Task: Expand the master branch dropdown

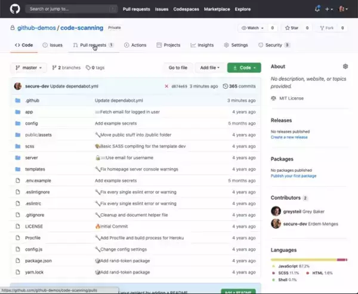Action: (29, 68)
